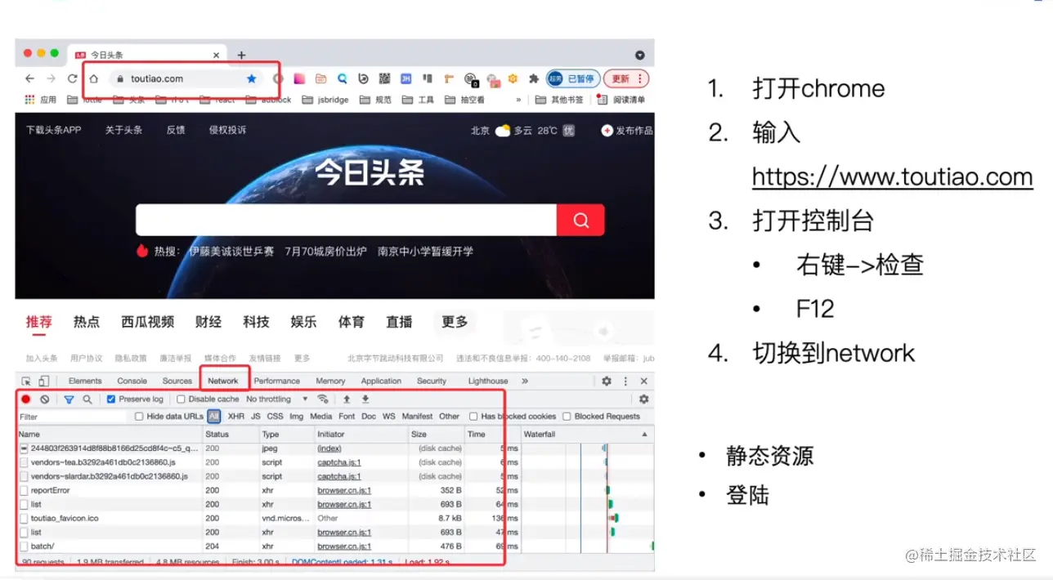
Task: Switch to the Console tab
Action: (132, 381)
